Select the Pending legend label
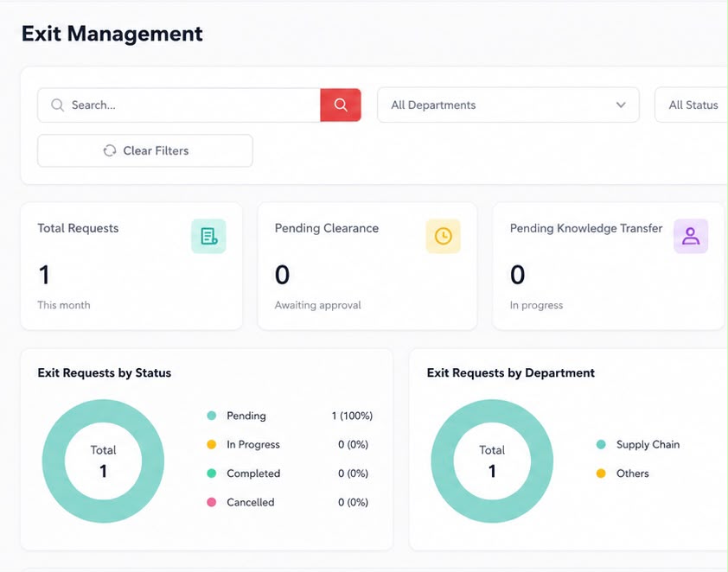 [x=246, y=416]
